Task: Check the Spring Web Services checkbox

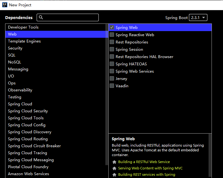Action: click(x=112, y=71)
